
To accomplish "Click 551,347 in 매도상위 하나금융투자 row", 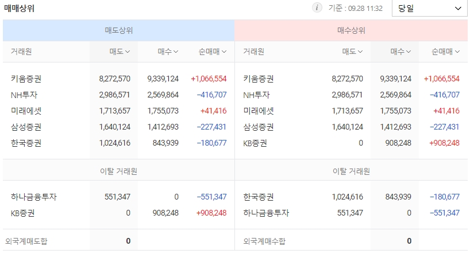I will coord(117,197).
